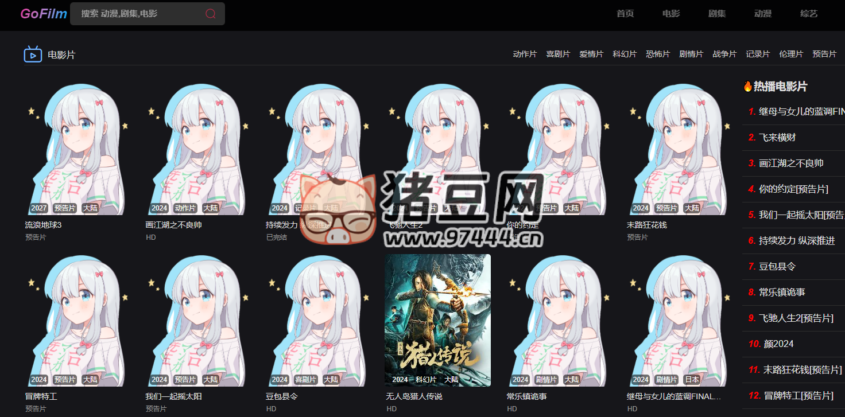Click the 流浪地球3 title text
The width and height of the screenshot is (845, 417).
43,225
